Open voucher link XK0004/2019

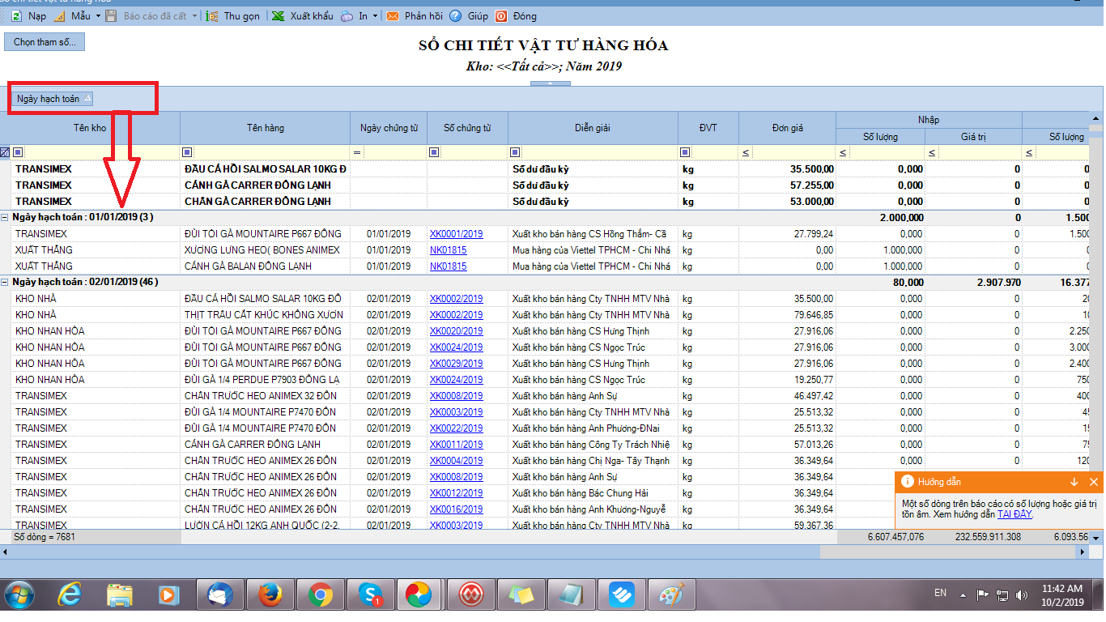click(456, 460)
